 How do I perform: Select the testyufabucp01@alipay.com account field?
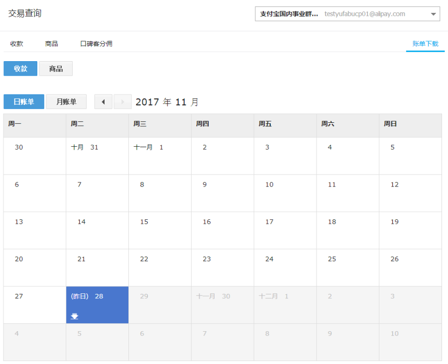coord(347,14)
